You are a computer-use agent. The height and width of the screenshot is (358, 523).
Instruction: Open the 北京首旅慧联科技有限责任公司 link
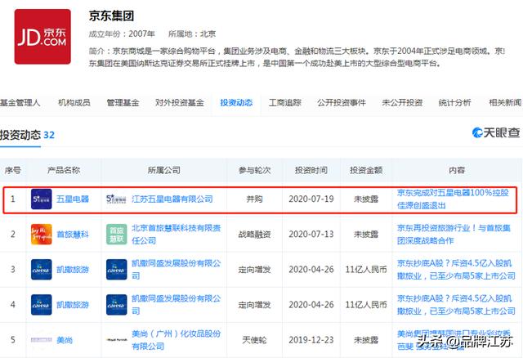(177, 235)
